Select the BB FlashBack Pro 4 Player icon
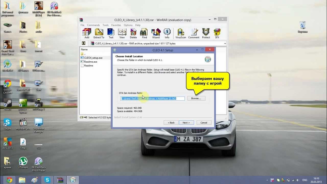 [x=39, y=164]
